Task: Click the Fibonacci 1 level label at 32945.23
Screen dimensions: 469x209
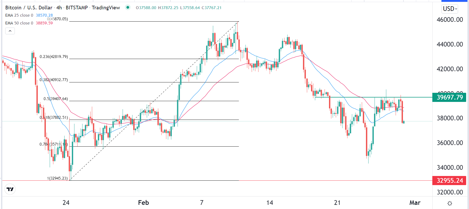Action: (x=57, y=178)
